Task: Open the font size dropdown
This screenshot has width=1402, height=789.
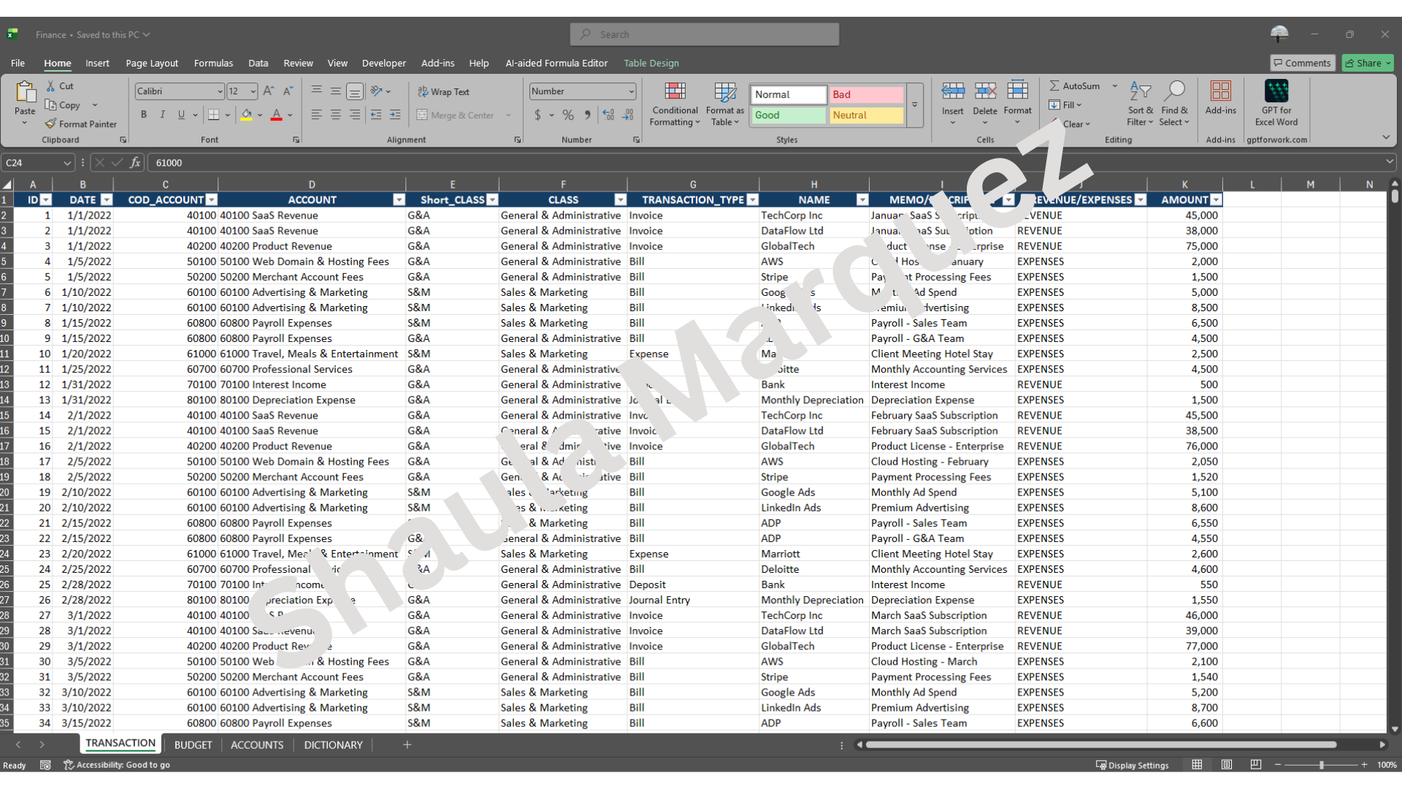Action: 253,91
